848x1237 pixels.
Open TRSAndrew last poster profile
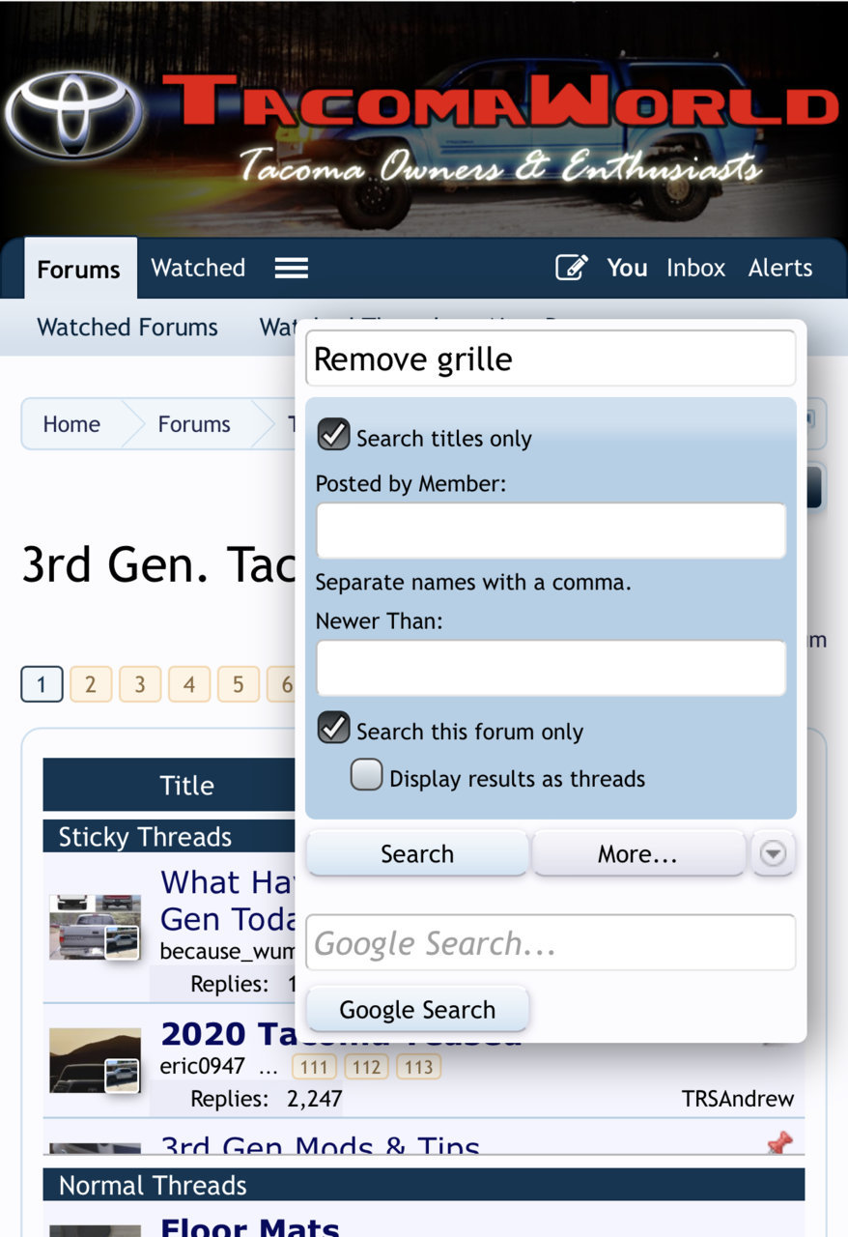(x=738, y=1099)
